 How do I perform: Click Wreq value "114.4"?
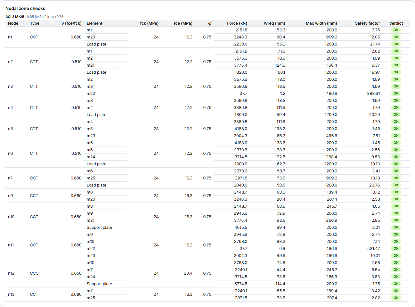[x=281, y=284]
